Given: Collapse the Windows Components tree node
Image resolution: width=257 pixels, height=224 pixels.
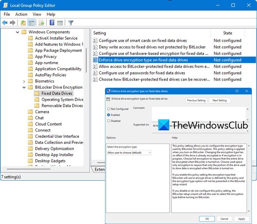Looking at the screenshot, I should (x=18, y=32).
